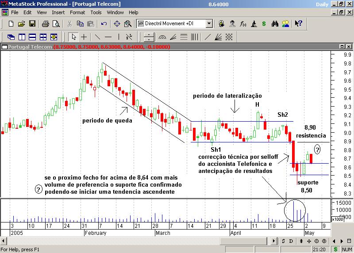Screen dimensions: 354x253
Task: Click the zoom box magnifier icon
Action: click(x=128, y=24)
